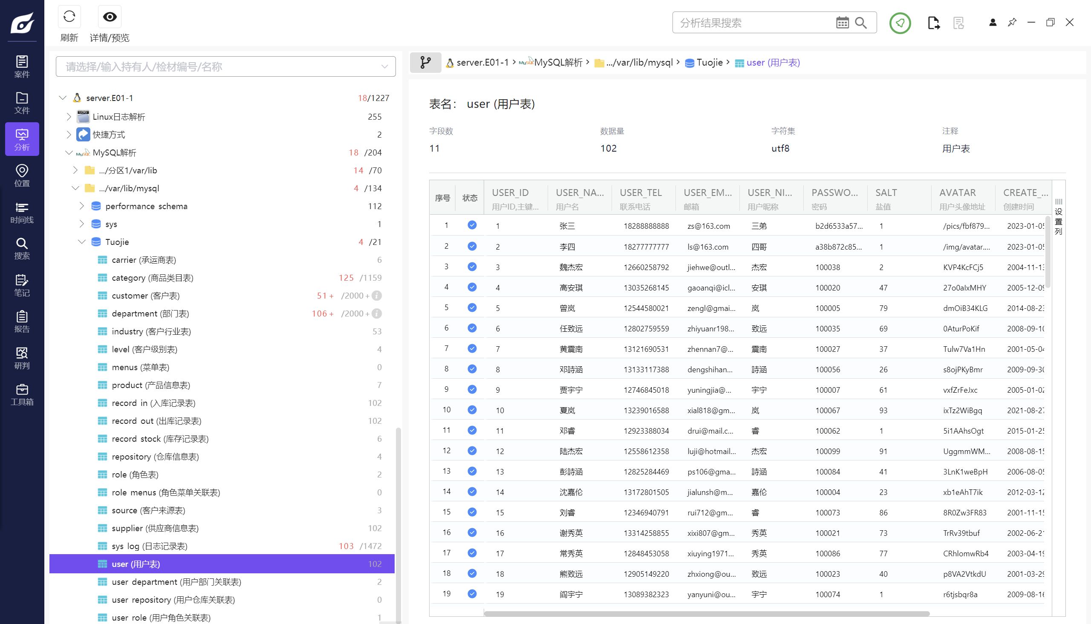Click the Tuojie breadcrumb link
The height and width of the screenshot is (624, 1091).
click(709, 63)
